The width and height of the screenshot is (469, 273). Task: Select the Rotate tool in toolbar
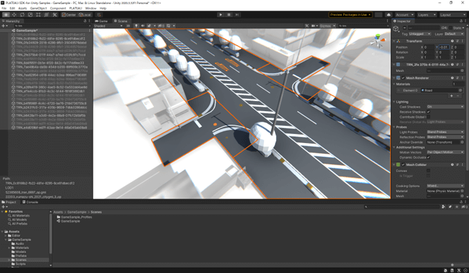coord(22,15)
